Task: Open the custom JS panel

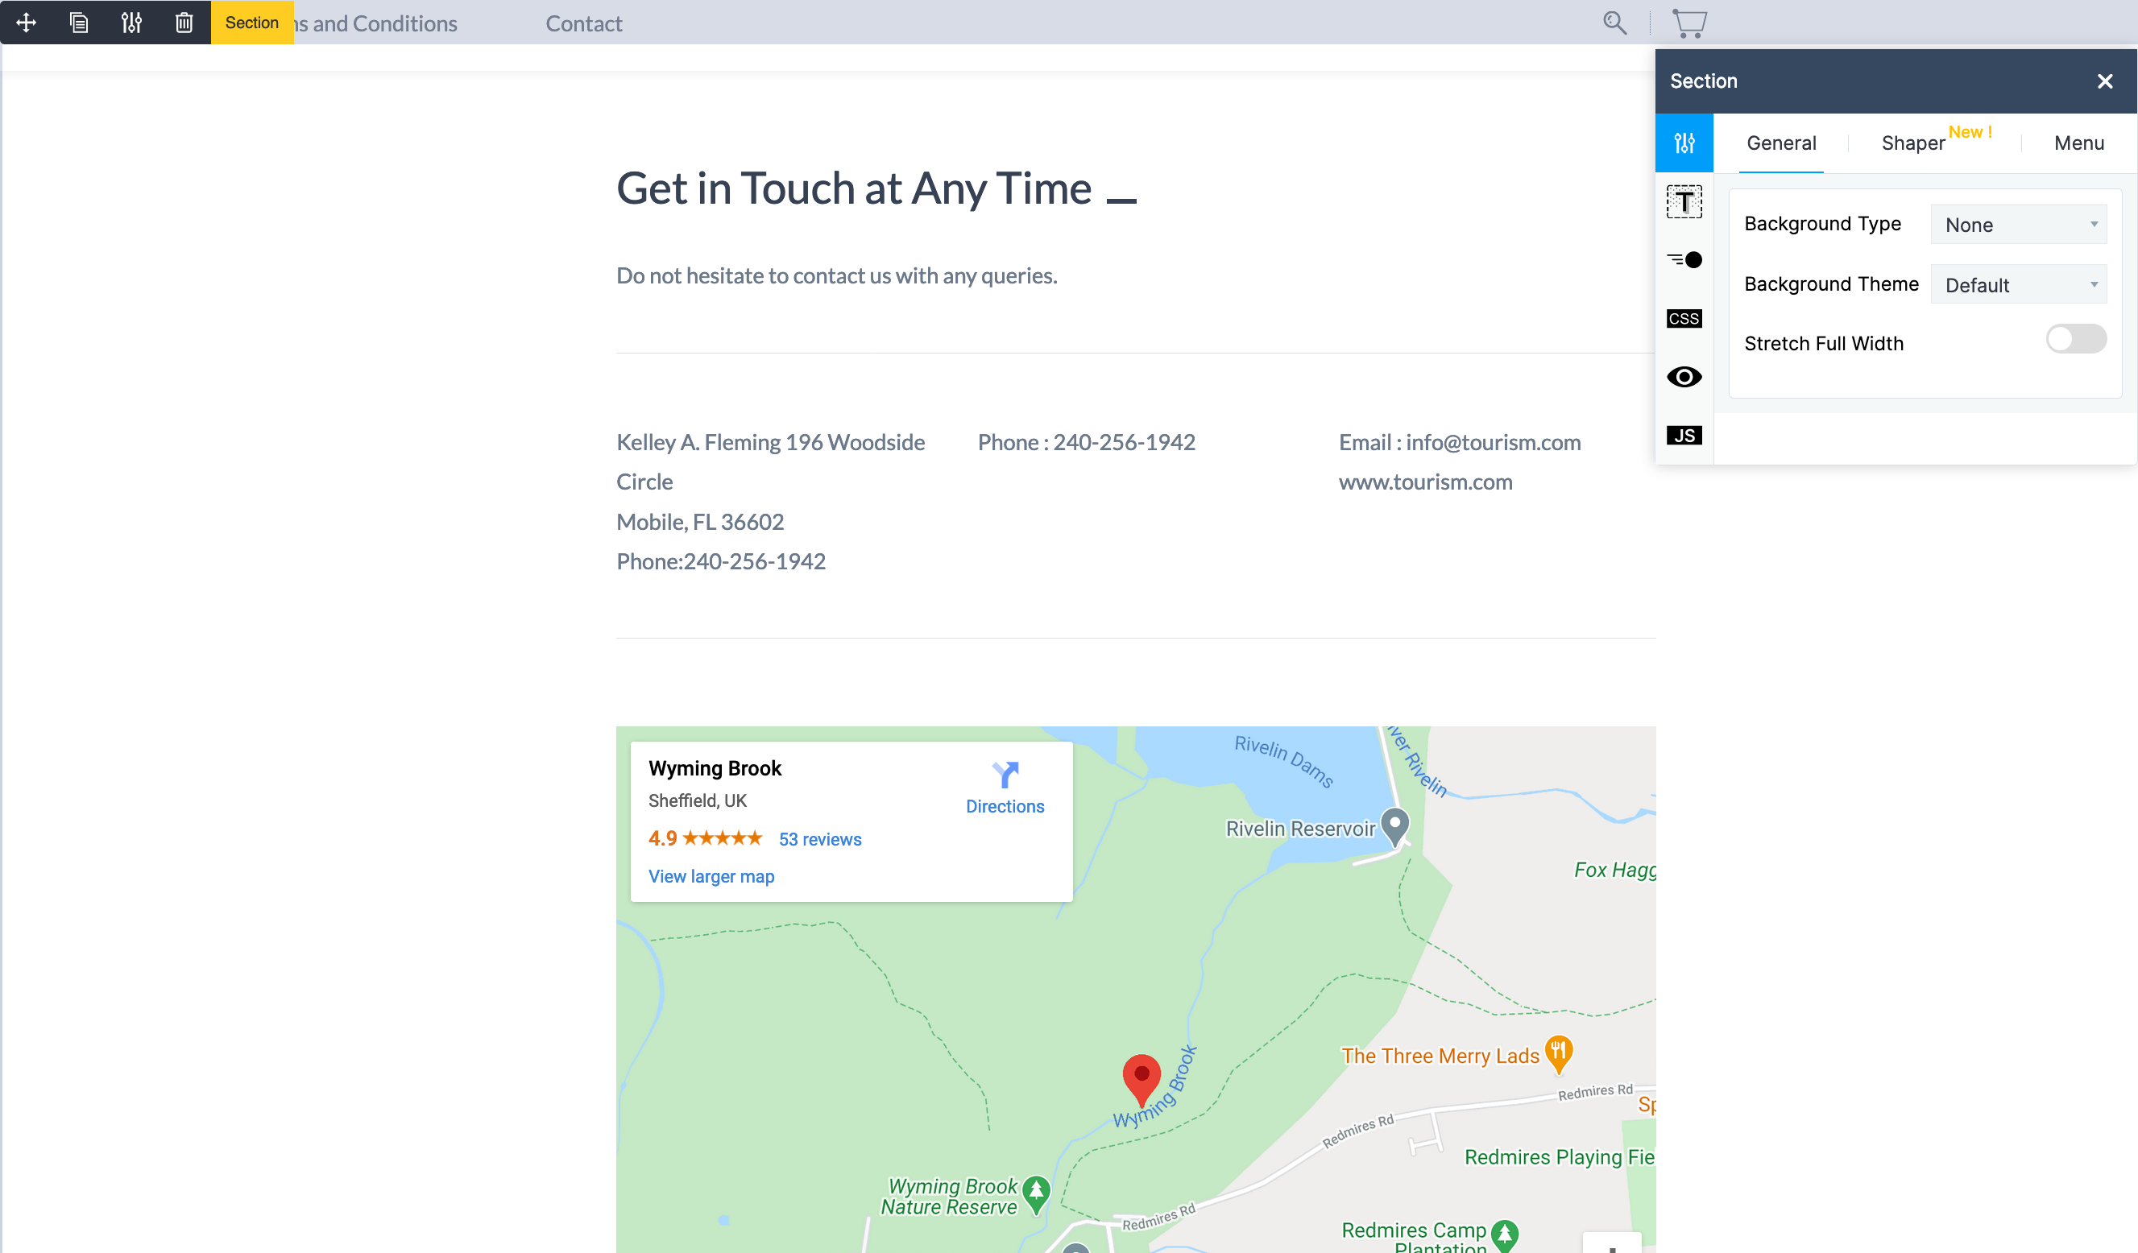Action: pos(1684,435)
